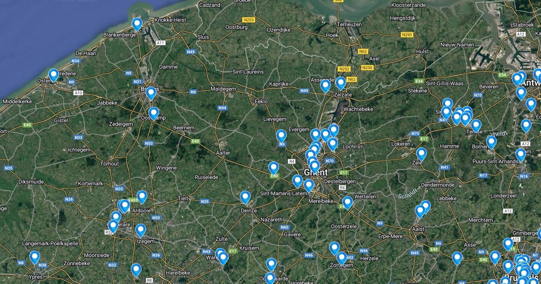Open the map pin at Bruges
This screenshot has height=284, width=541.
pos(151,93)
